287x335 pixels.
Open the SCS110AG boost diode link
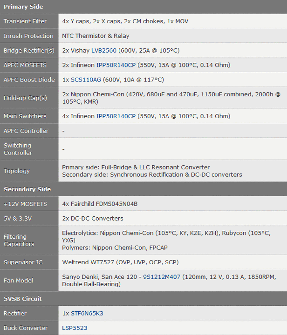[x=86, y=80]
